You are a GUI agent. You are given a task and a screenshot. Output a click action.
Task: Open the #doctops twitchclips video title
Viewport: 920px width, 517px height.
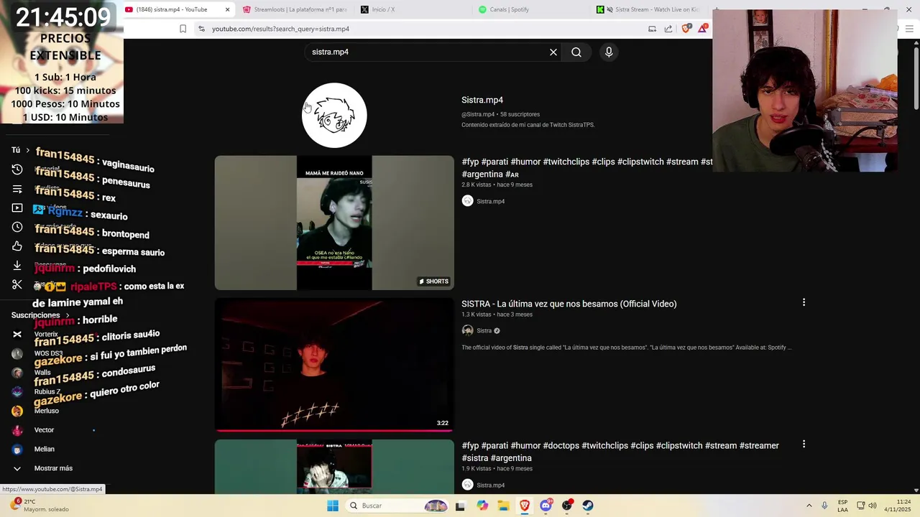coord(620,452)
